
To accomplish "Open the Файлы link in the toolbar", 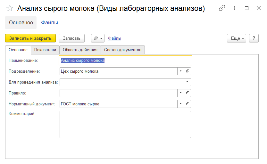I will point(114,38).
